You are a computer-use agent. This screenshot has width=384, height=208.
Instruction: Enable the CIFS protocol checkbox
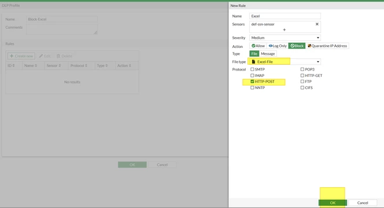tap(302, 88)
